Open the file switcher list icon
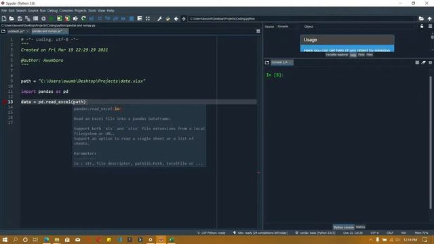The width and height of the screenshot is (434, 244). coord(35,18)
